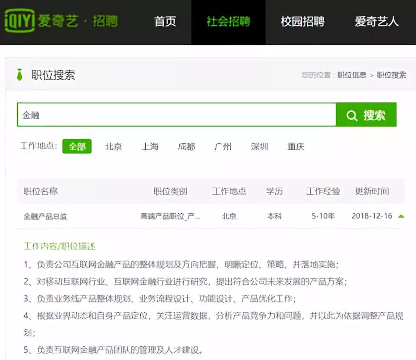Click 职位信息 breadcrumb link
Image resolution: width=416 pixels, height=360 pixels.
352,75
